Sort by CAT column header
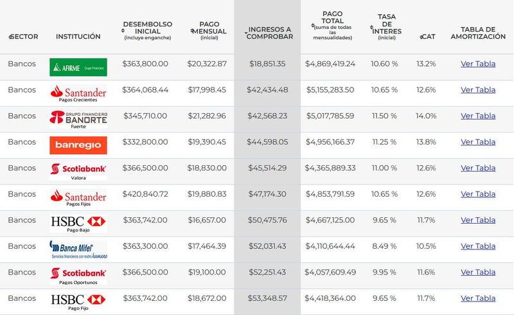514x315 pixels. [x=427, y=37]
